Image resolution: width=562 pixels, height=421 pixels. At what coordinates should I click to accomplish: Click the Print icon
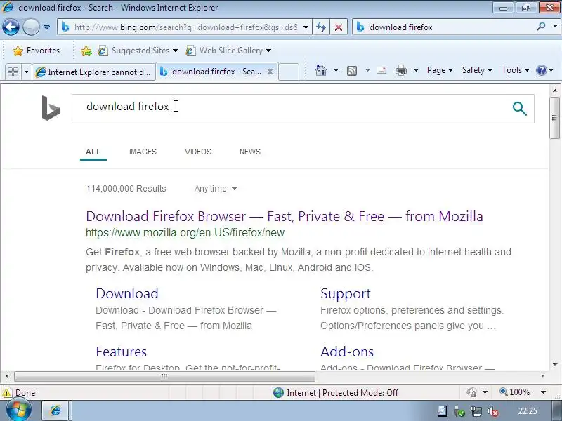pyautogui.click(x=400, y=71)
